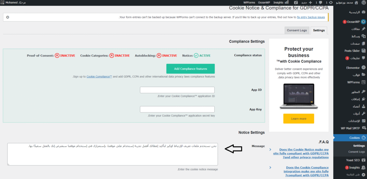Click the yellow Learn more button
The height and width of the screenshot is (179, 367).
coord(299,119)
